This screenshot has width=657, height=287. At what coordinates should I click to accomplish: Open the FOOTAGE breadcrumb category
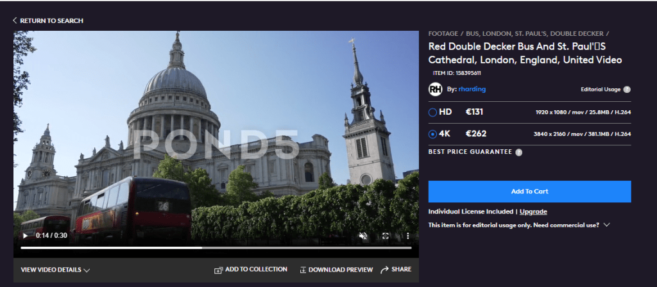(443, 33)
